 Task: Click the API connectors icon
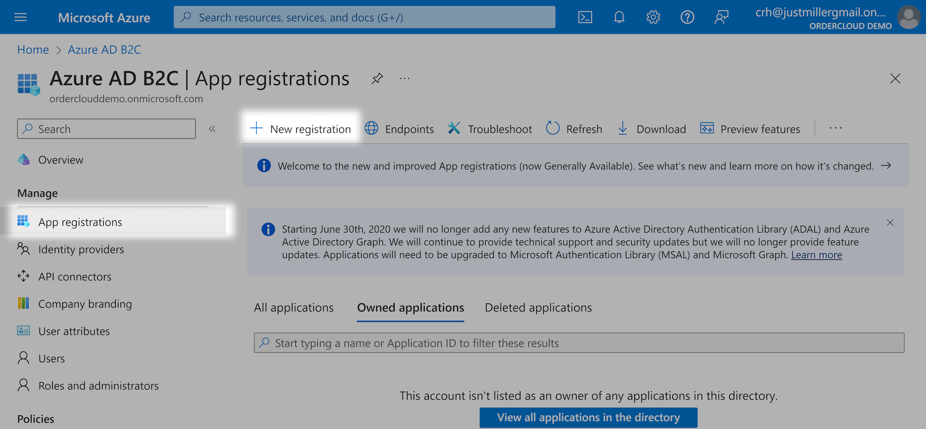(23, 276)
